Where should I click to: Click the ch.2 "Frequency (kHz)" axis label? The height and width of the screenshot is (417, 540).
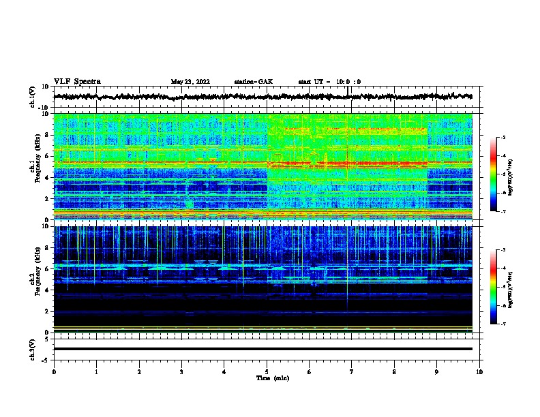pyautogui.click(x=37, y=271)
